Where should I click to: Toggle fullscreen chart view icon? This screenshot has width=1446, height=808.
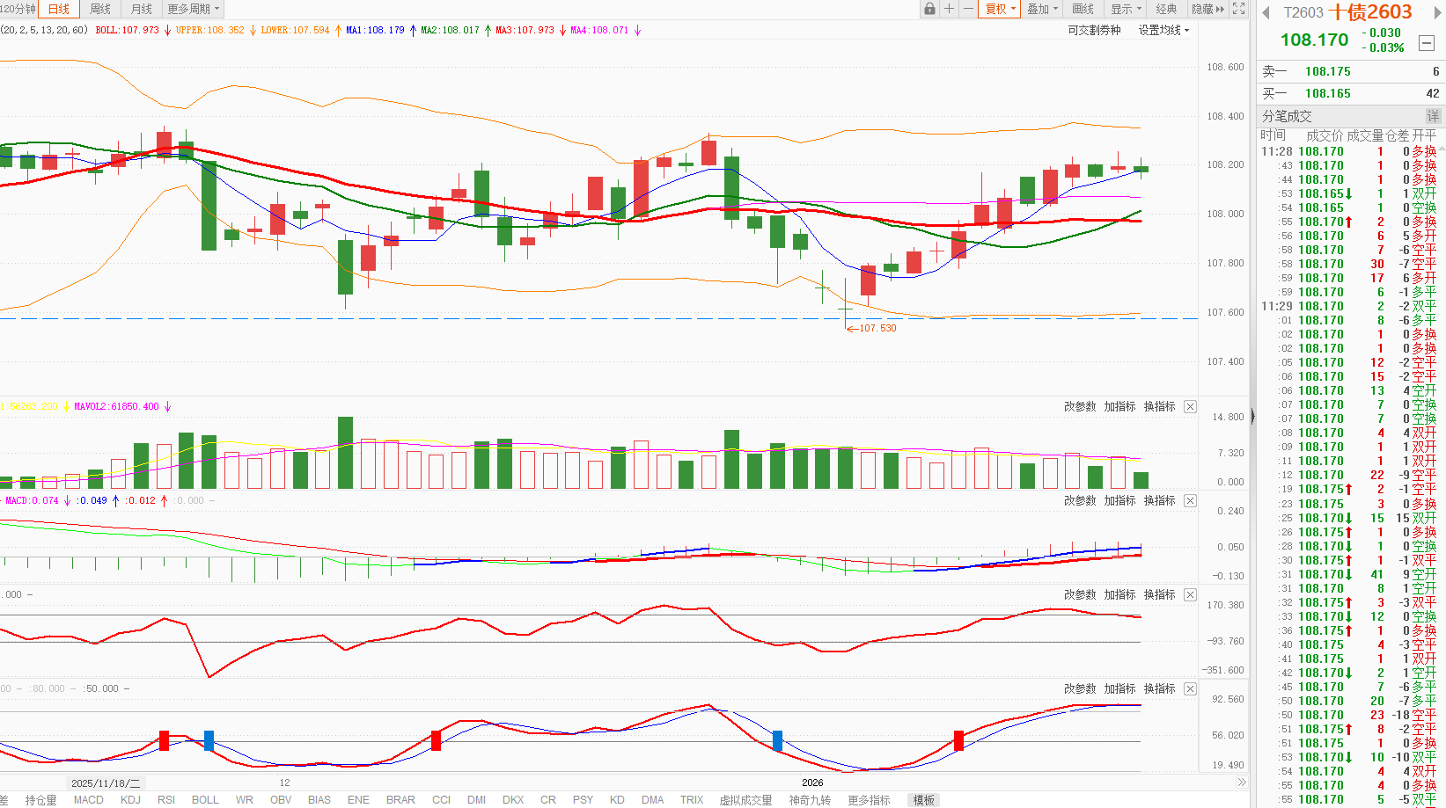click(1239, 9)
